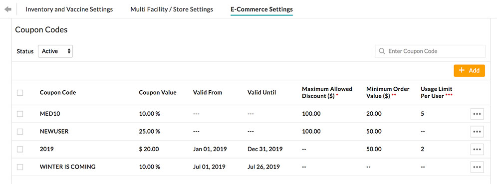This screenshot has height=184, width=497.
Task: Check the NEWUSER coupon row checkbox
Action: pos(20,132)
